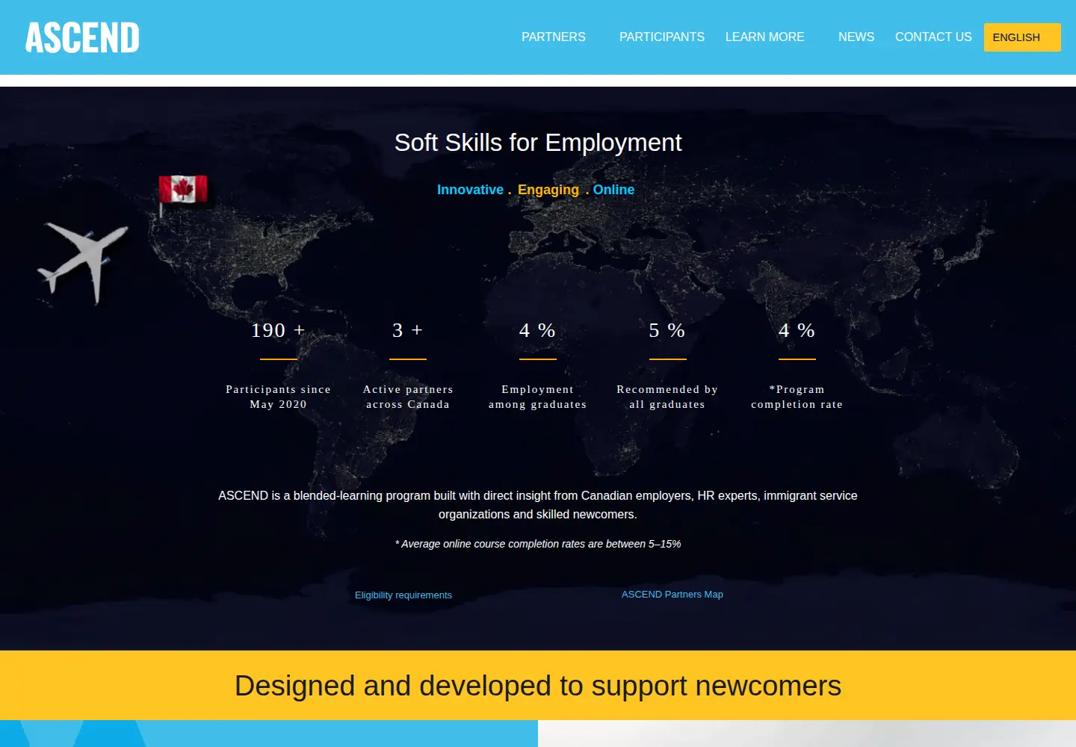
Task: Click the '3 +' active partners counter
Action: coord(408,330)
